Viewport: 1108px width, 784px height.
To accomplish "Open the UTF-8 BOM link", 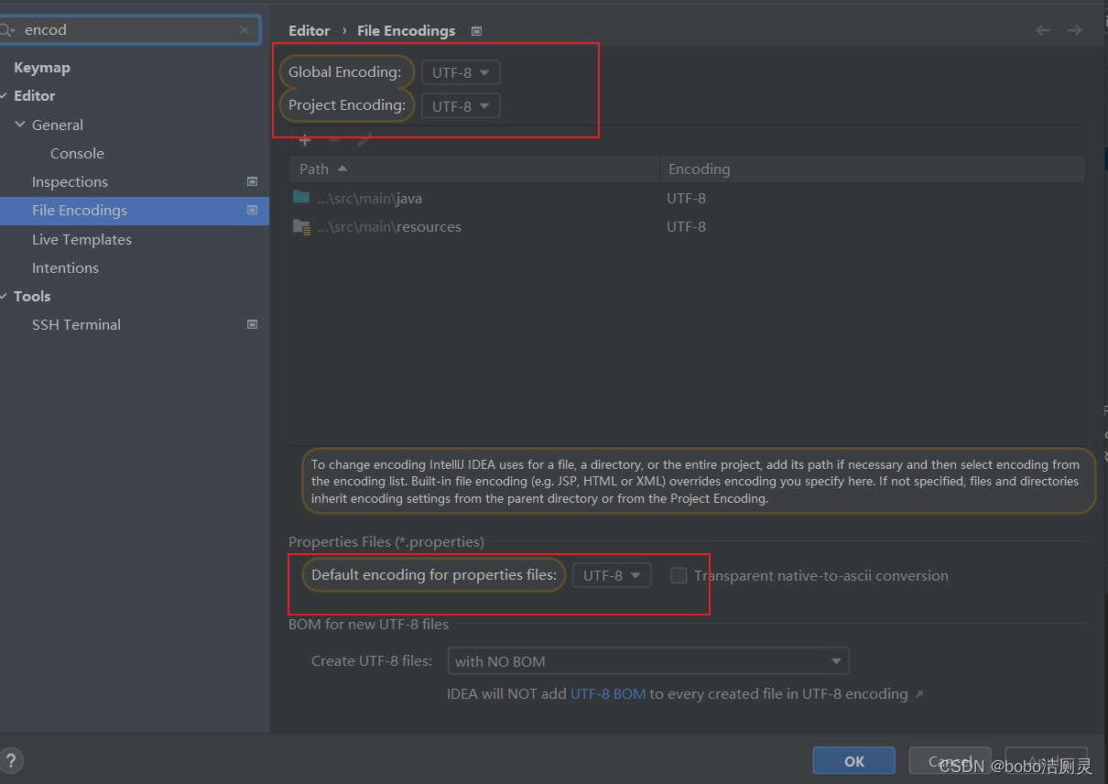I will [608, 693].
